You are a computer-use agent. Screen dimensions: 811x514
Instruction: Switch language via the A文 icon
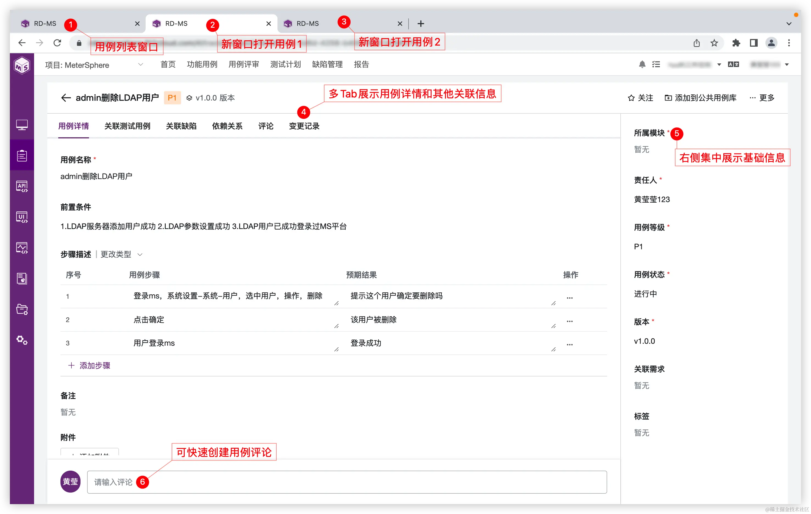[733, 64]
